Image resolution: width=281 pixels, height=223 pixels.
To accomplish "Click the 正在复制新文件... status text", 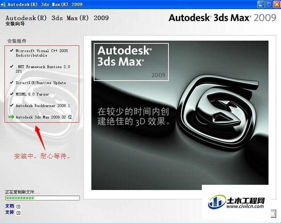I will [x=22, y=192].
